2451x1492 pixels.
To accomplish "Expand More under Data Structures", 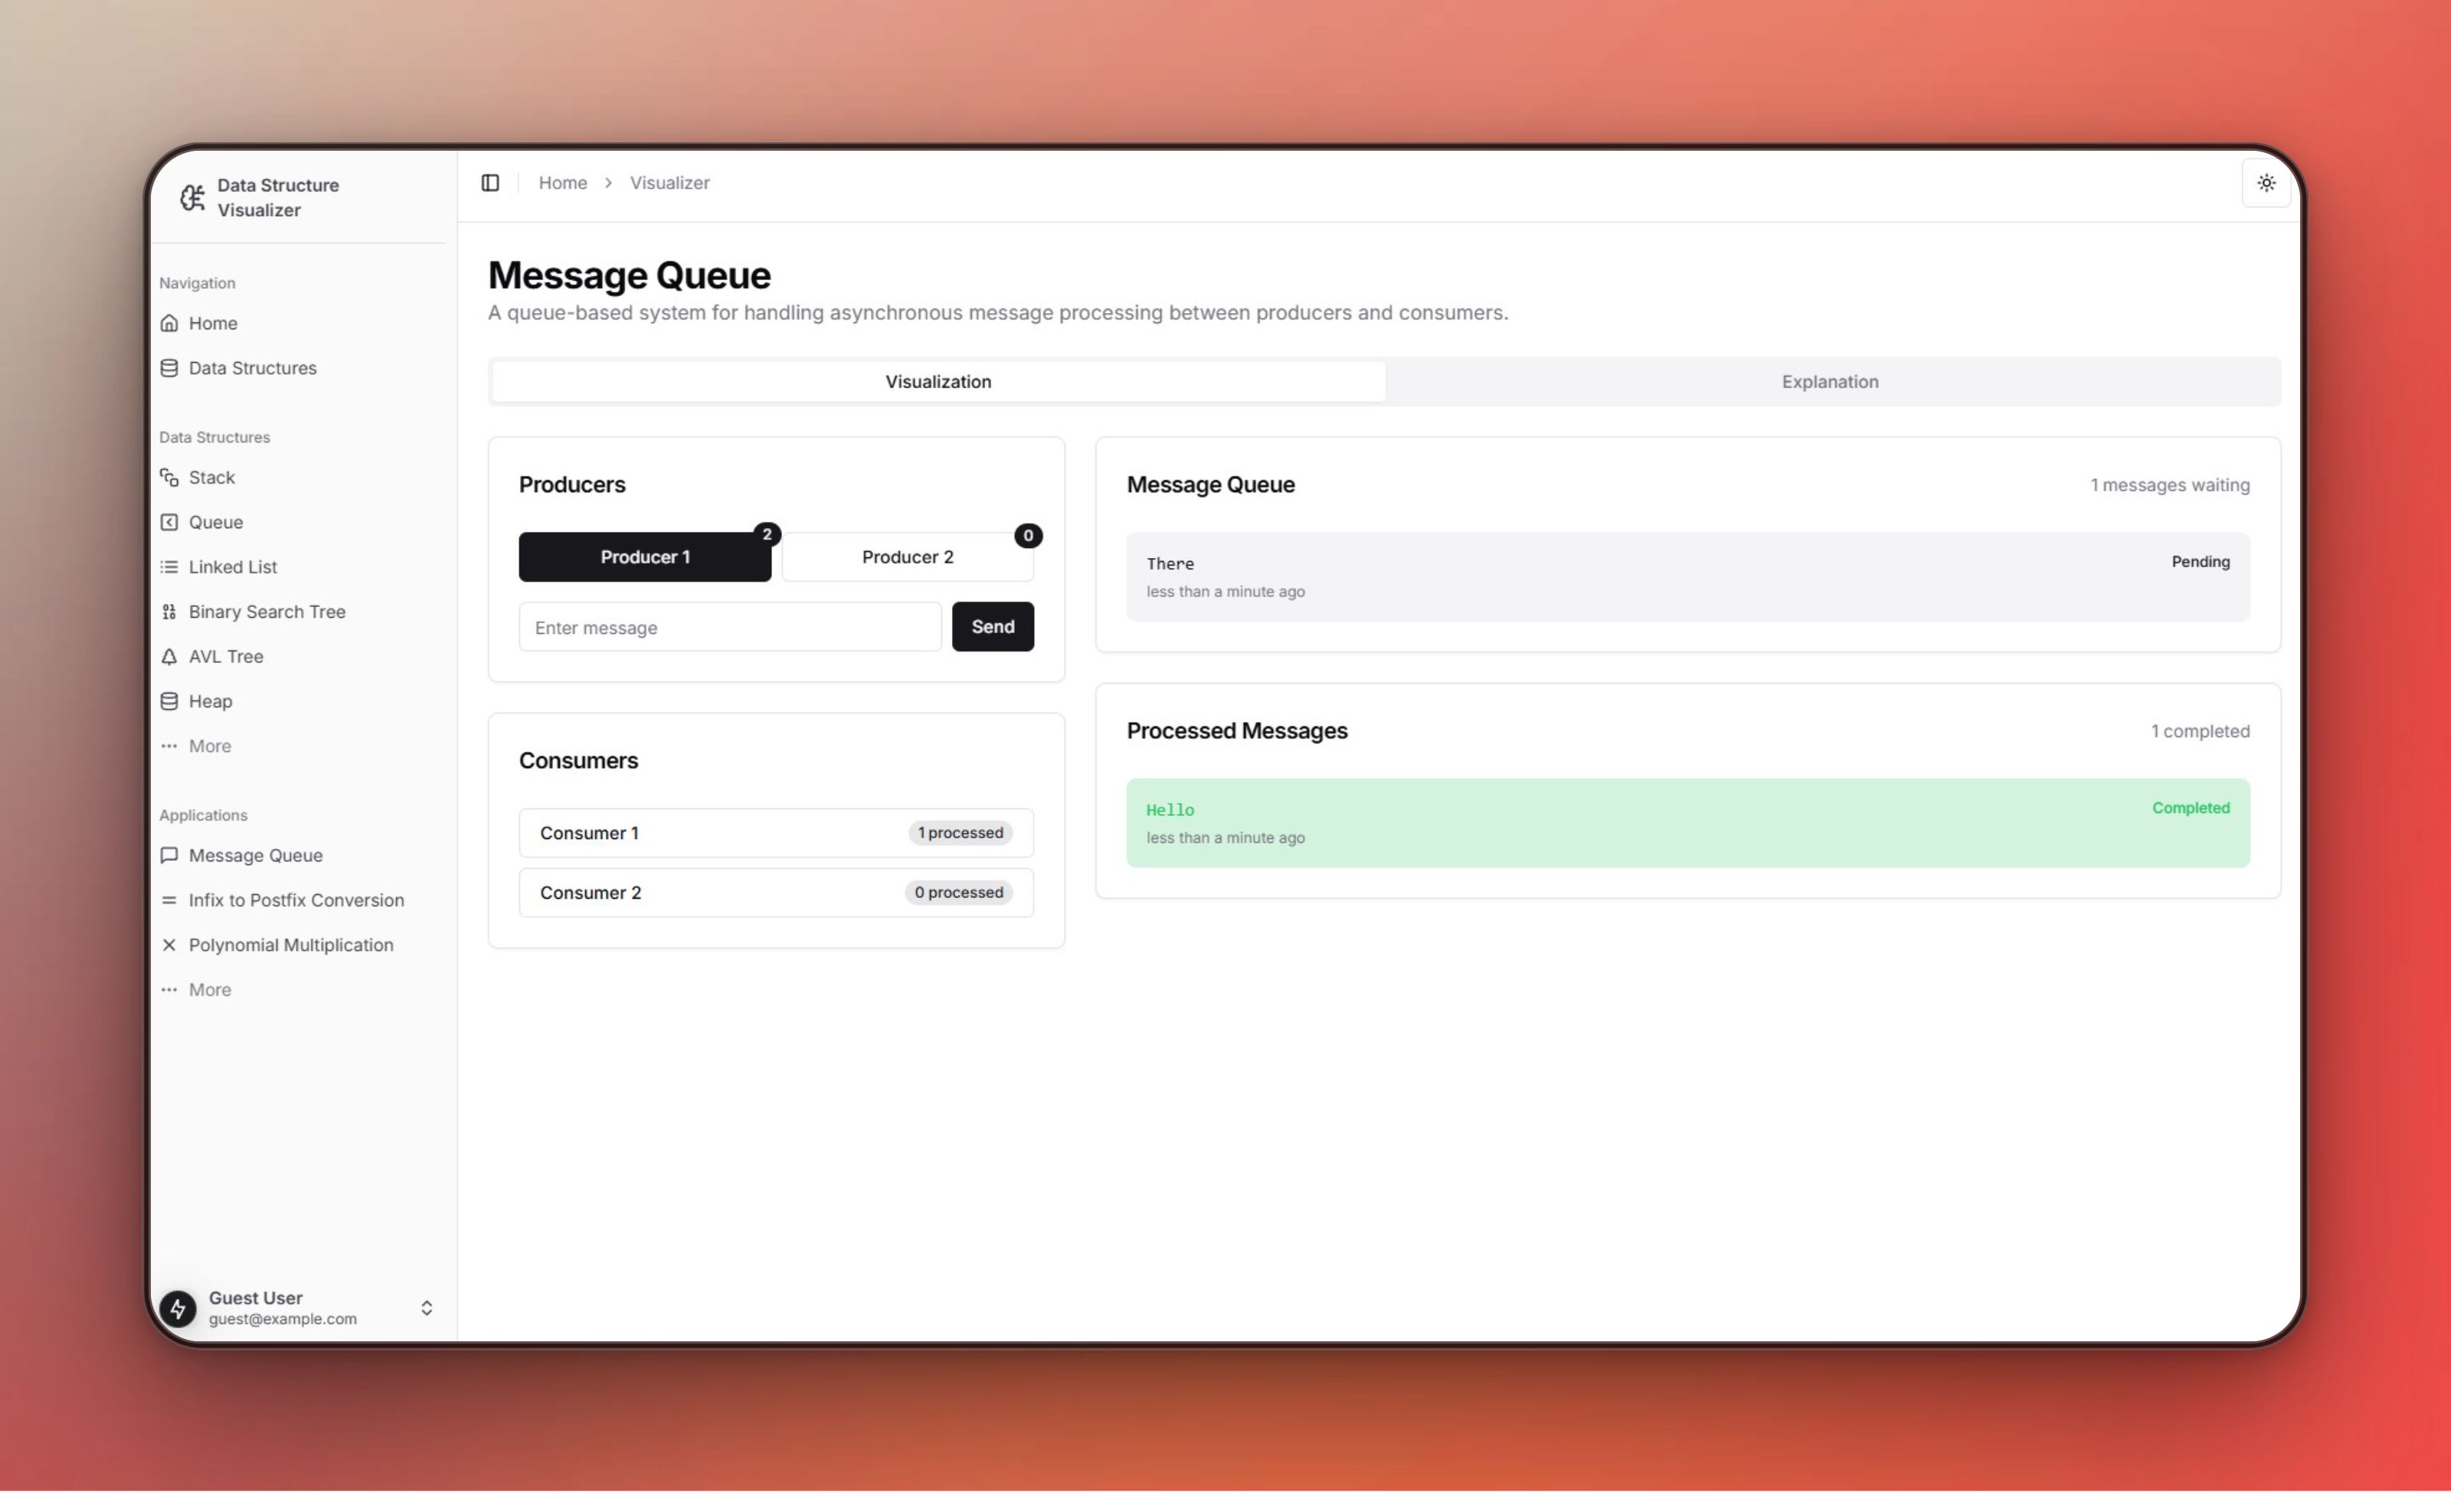I will point(209,746).
